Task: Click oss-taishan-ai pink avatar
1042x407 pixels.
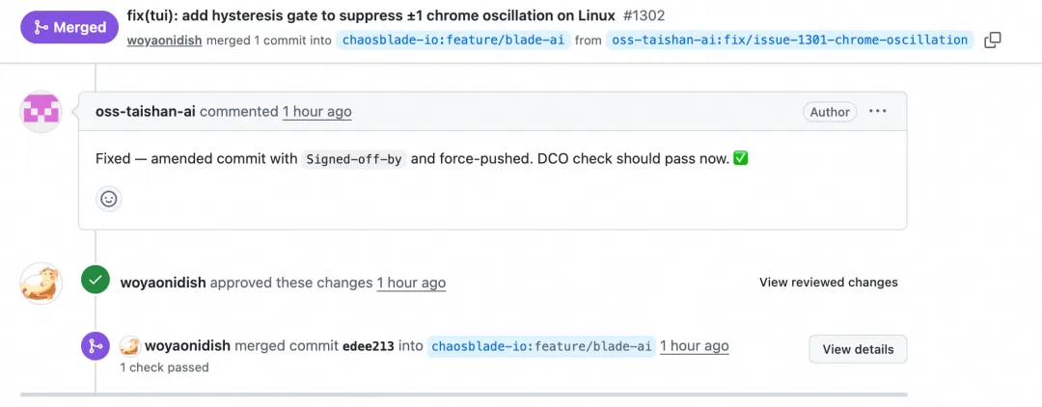Action: [x=41, y=112]
